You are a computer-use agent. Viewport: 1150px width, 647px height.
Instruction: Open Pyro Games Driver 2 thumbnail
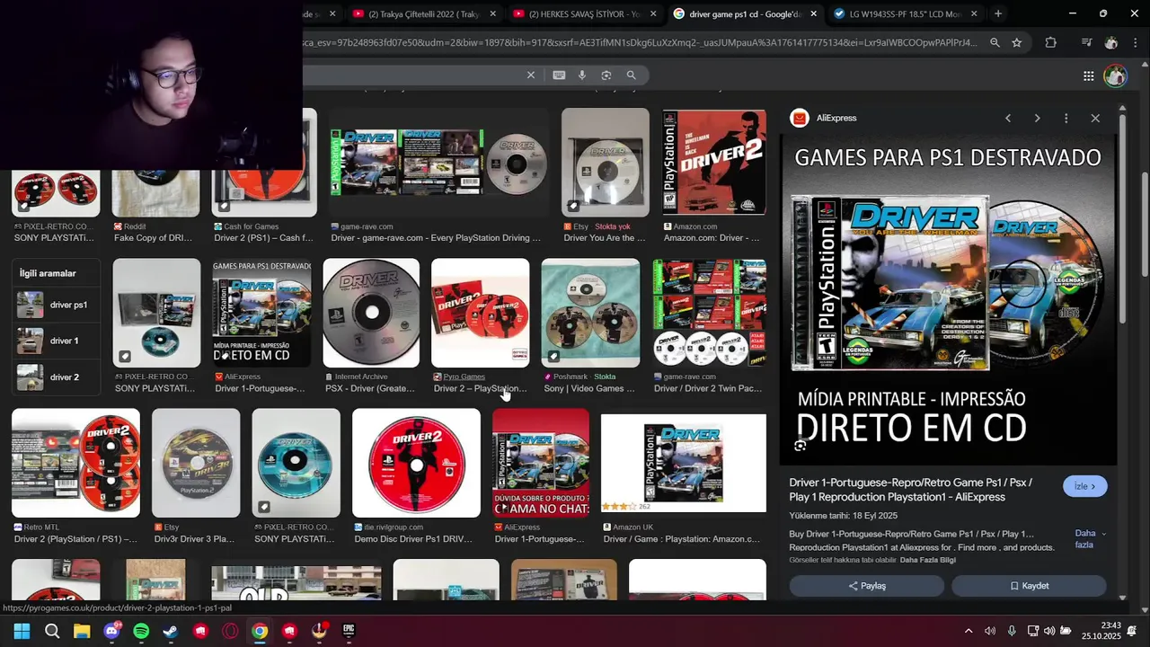(481, 313)
